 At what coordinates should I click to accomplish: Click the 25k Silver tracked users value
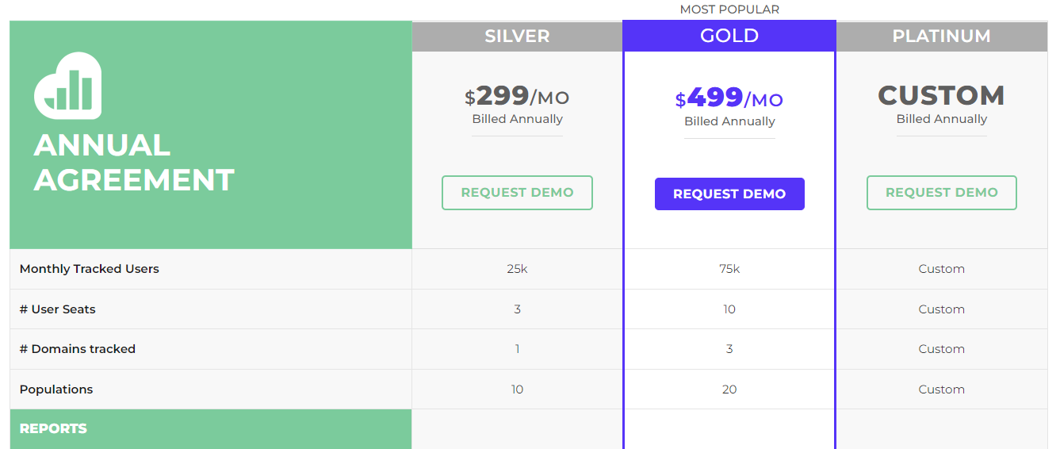pos(517,269)
